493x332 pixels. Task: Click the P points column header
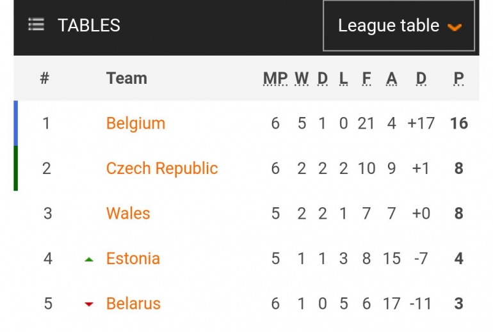[458, 79]
